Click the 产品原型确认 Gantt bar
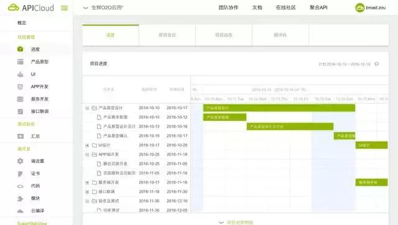Viewport: 398px width, 225px height. (x=345, y=136)
